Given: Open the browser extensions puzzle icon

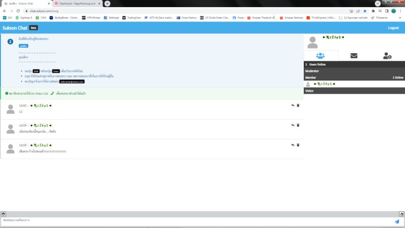Looking at the screenshot, I should pos(373,11).
